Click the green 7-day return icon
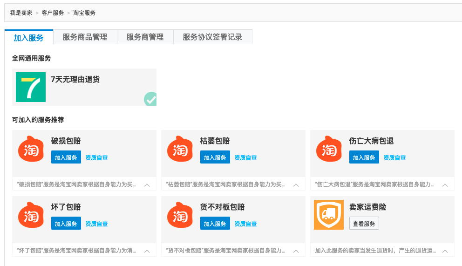The height and width of the screenshot is (266, 462). pyautogui.click(x=31, y=87)
